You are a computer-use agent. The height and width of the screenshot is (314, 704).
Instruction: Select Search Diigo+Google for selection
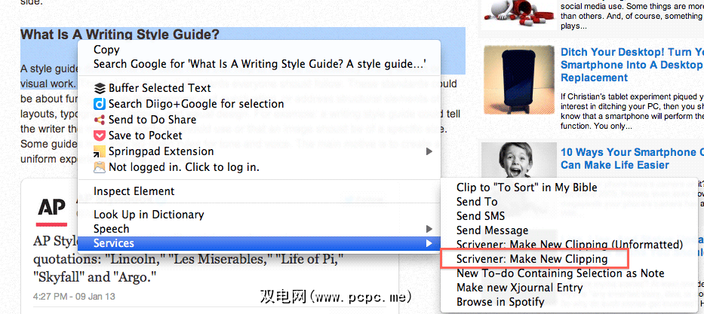tap(259, 104)
